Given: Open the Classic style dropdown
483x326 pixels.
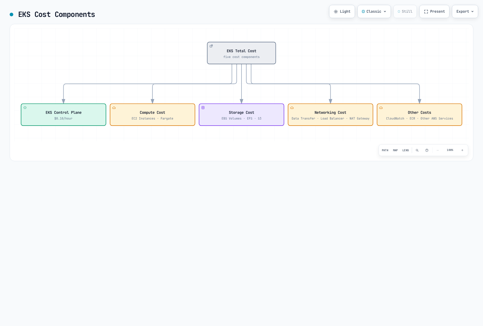Looking at the screenshot, I should pos(374,11).
